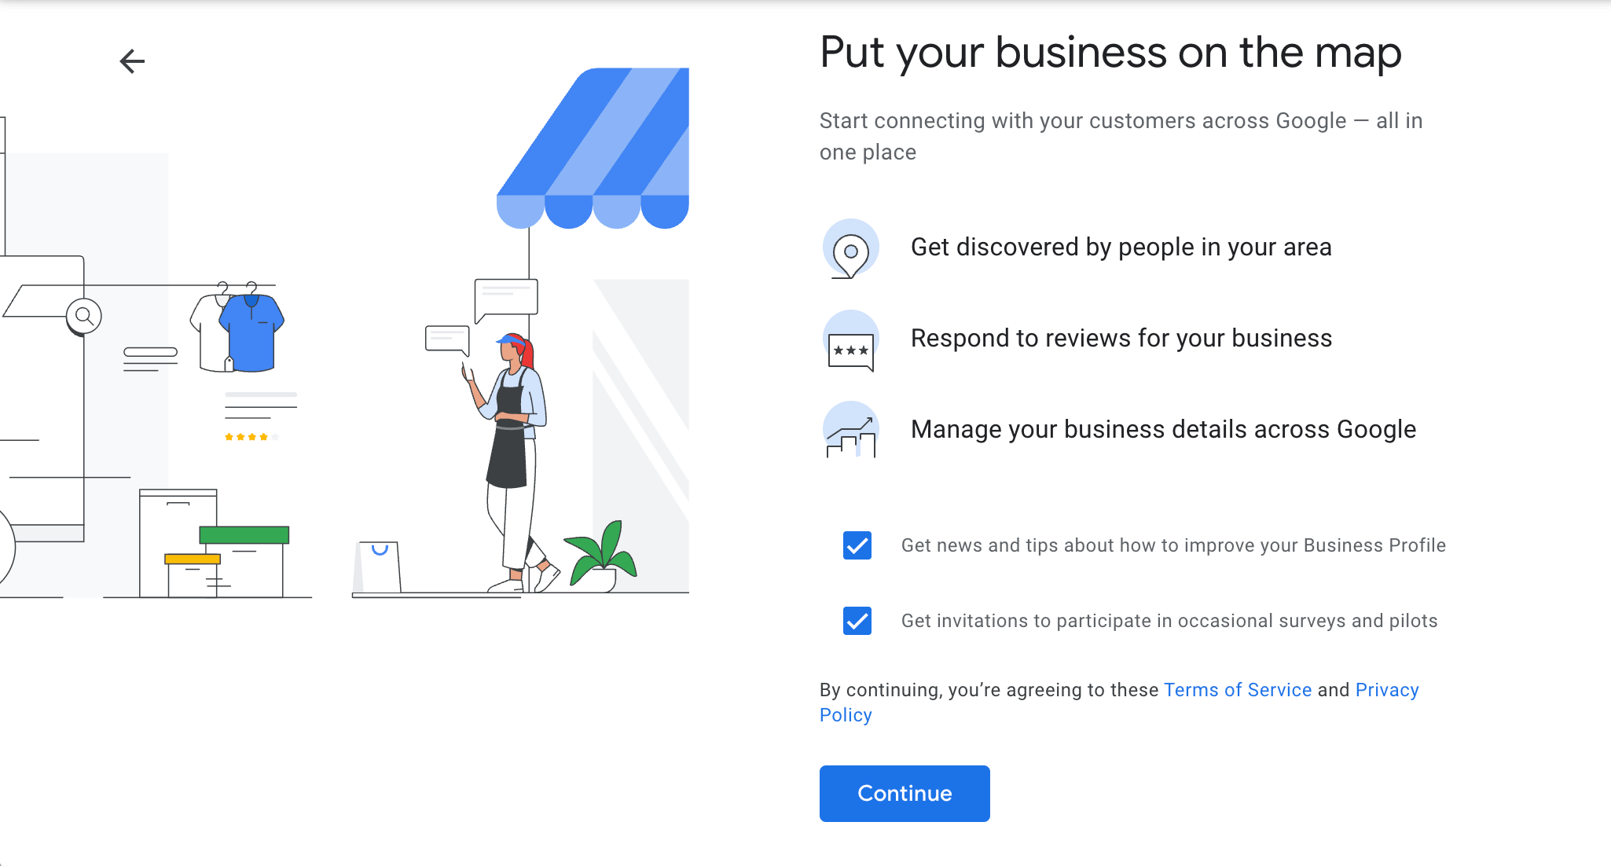Viewport: 1611px width, 866px height.
Task: Click the shopping bag in illustration
Action: point(379,566)
